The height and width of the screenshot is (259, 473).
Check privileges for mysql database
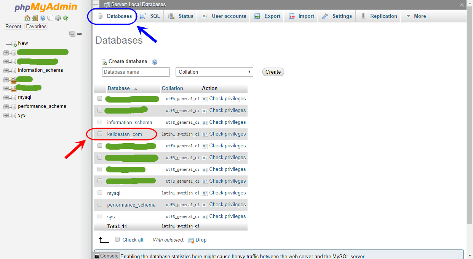click(224, 193)
